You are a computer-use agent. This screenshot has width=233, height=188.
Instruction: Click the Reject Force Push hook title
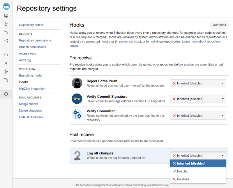coord(102,81)
